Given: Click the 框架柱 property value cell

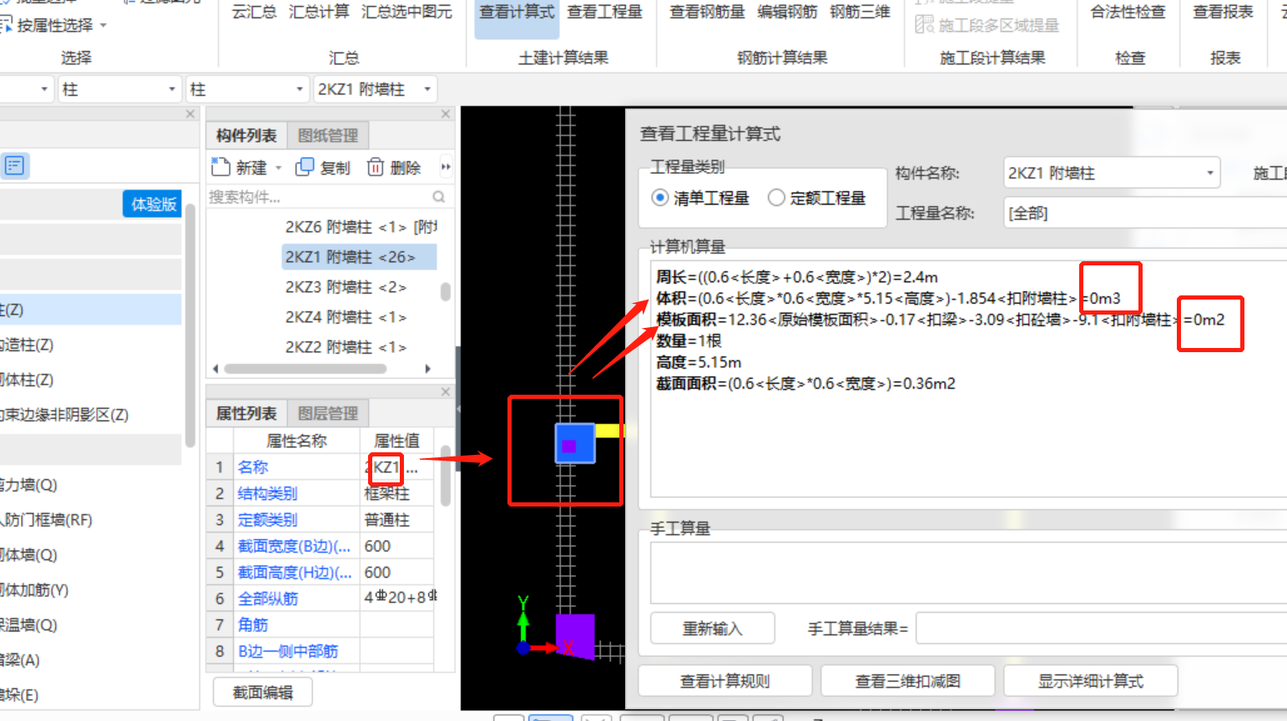Looking at the screenshot, I should point(396,493).
